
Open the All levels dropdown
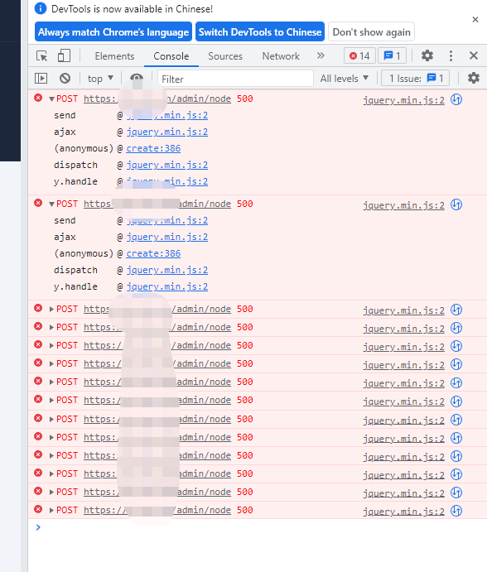coord(345,79)
